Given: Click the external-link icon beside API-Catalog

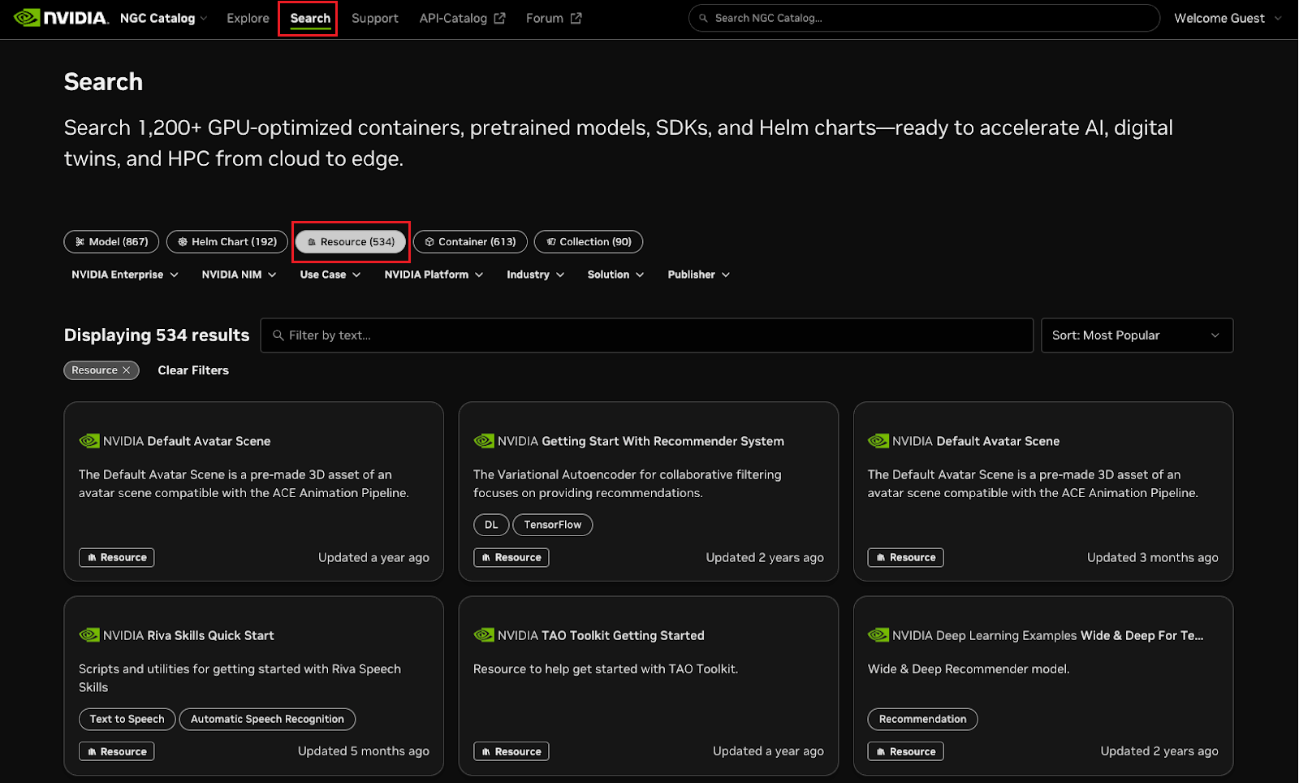Looking at the screenshot, I should (x=499, y=18).
